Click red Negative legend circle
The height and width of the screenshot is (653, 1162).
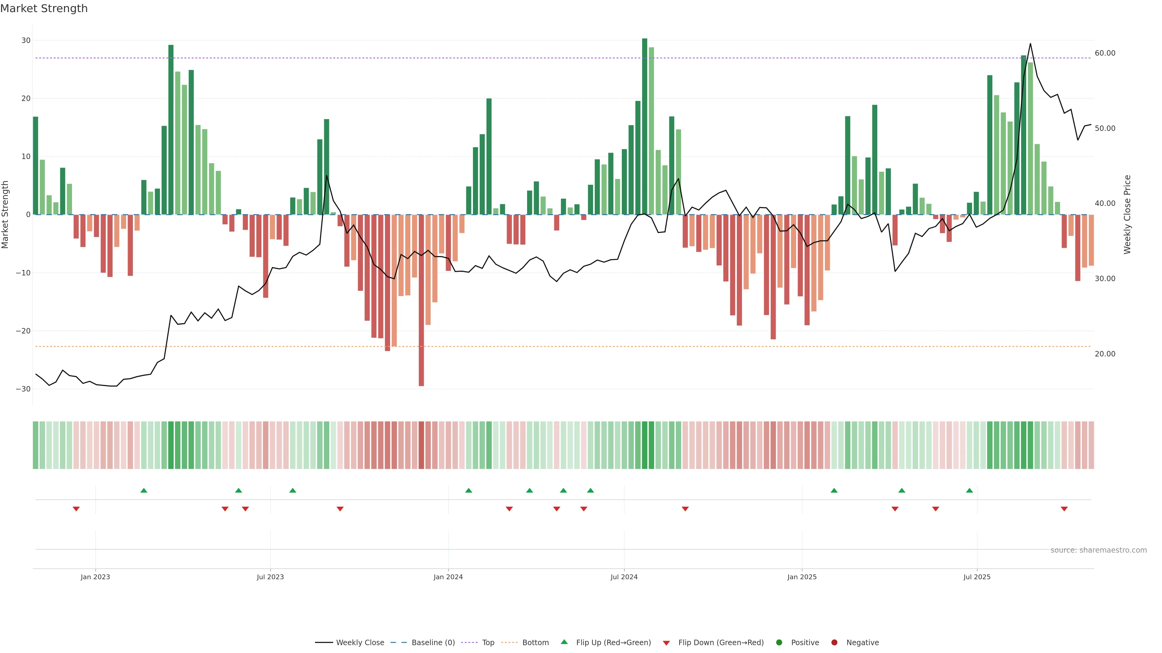(x=834, y=643)
